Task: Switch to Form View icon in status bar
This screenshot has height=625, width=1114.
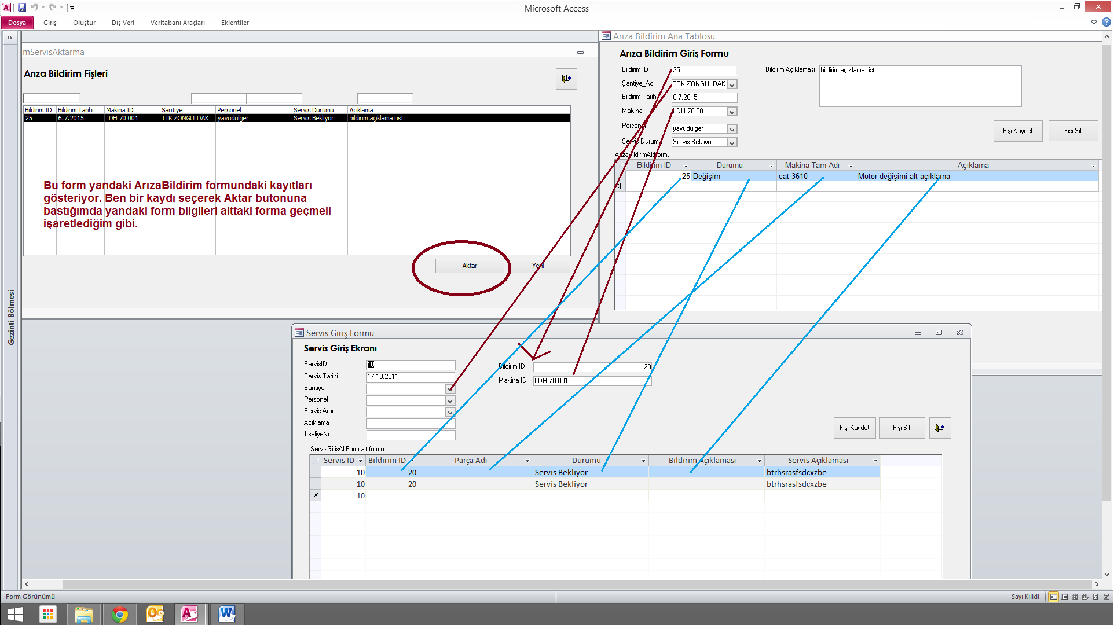Action: coord(1053,597)
